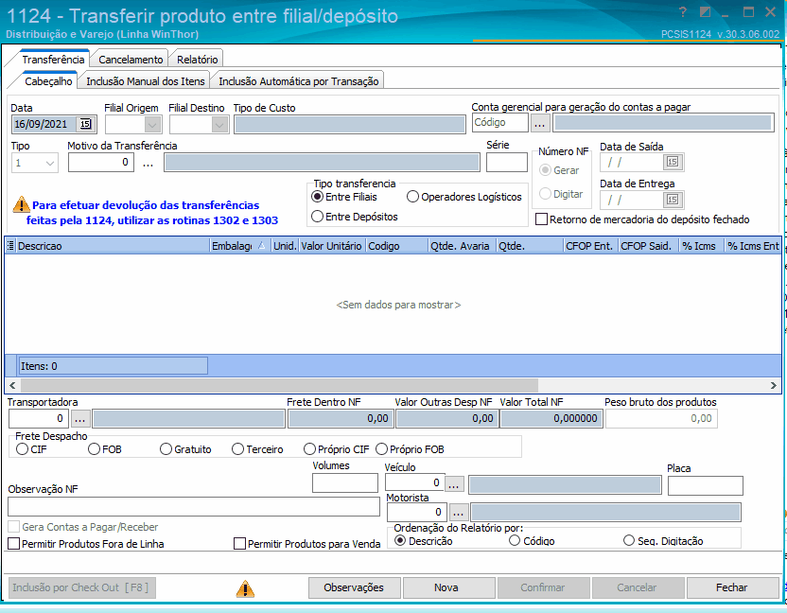Viewport: 787px width, 613px height.
Task: Open the Data calendar picker icon
Action: (x=85, y=124)
